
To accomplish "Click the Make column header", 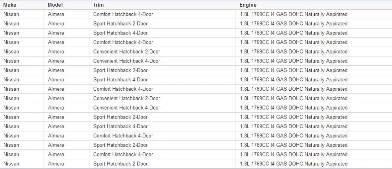I will coord(9,5).
